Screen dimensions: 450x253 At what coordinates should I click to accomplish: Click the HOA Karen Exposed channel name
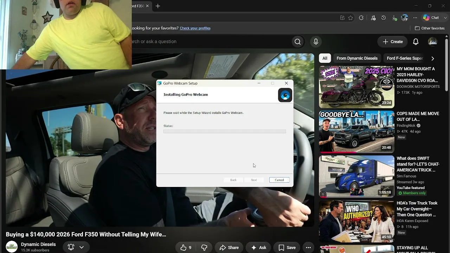click(412, 221)
